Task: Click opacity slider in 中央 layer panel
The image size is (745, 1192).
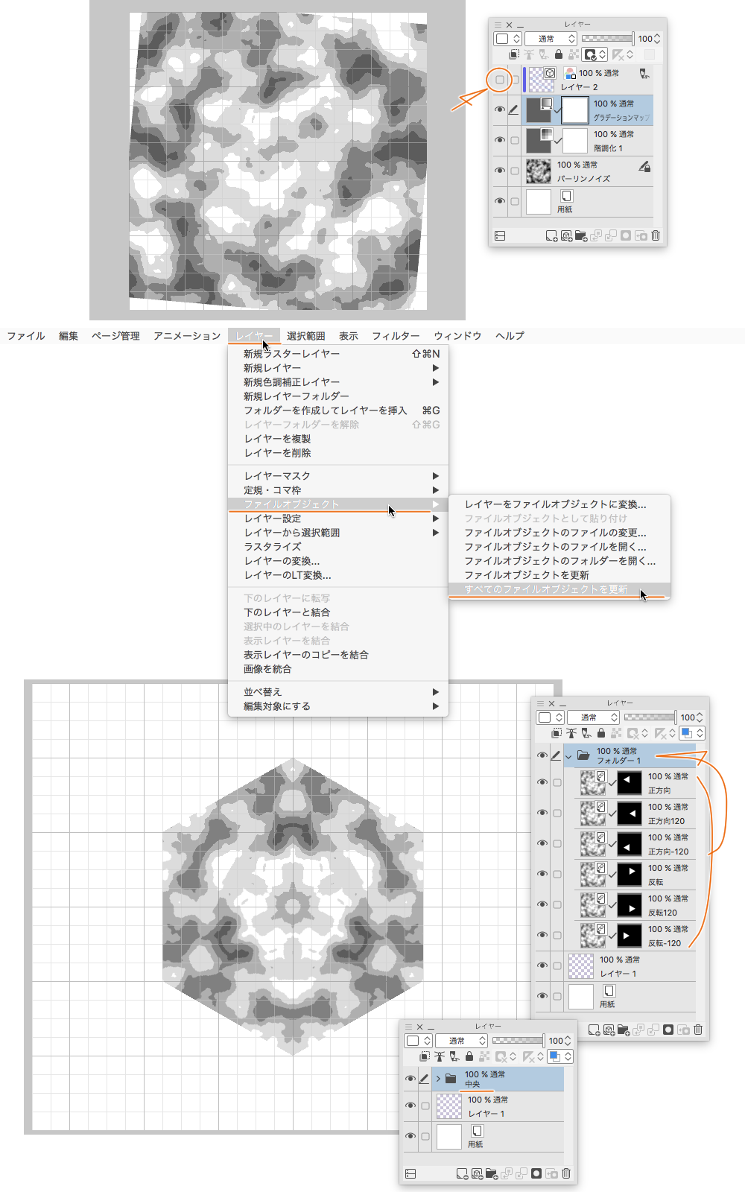Action: (519, 1041)
